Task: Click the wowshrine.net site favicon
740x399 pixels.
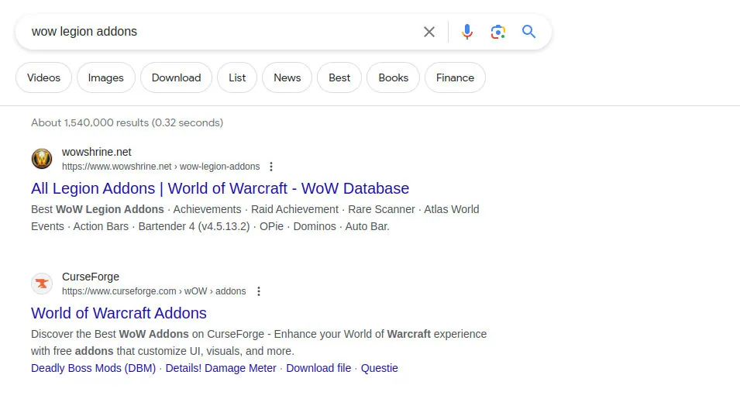Action: coord(42,159)
